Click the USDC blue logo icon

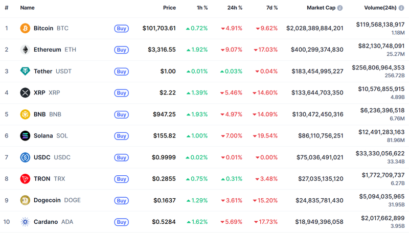[25, 157]
